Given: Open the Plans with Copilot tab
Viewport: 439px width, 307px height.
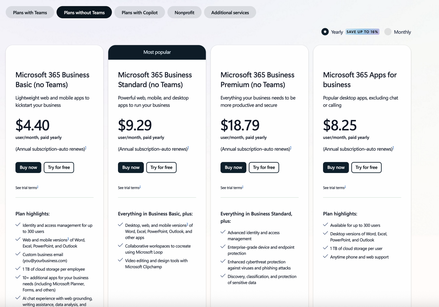Looking at the screenshot, I should pyautogui.click(x=140, y=12).
